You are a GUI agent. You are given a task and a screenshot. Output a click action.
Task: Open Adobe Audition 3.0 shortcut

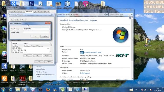click(x=22, y=69)
